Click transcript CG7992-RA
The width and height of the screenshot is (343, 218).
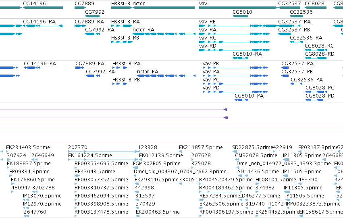coord(100,29)
